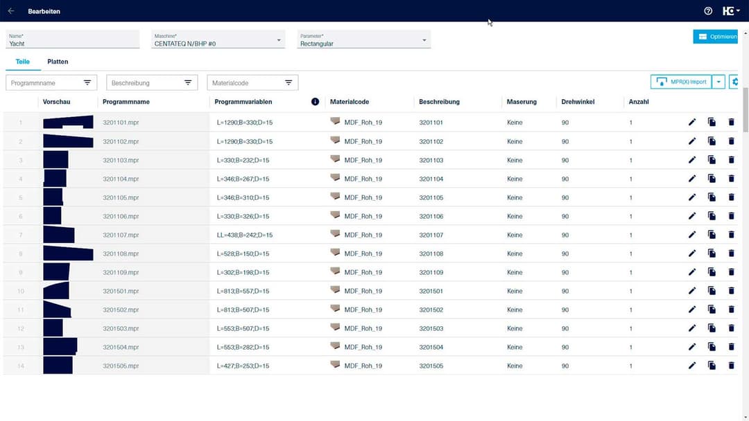
Task: Edit row 3201101.mpr with pencil icon
Action: tap(691, 123)
